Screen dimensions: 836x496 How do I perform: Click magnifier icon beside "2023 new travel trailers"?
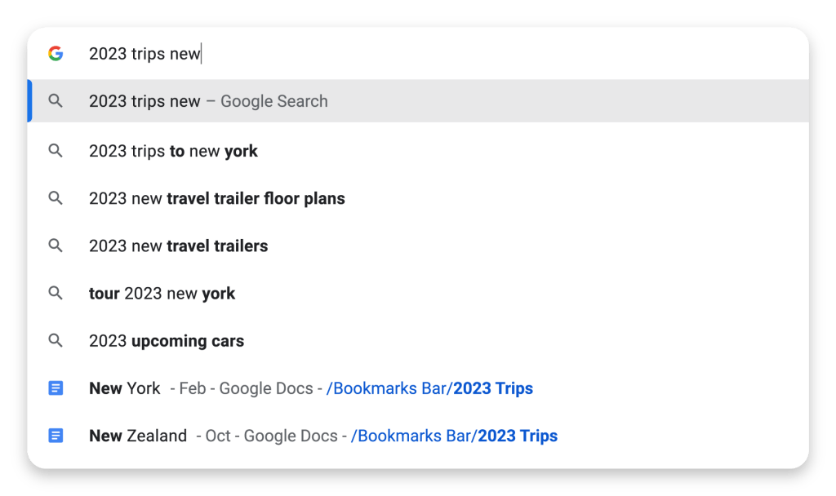click(56, 246)
